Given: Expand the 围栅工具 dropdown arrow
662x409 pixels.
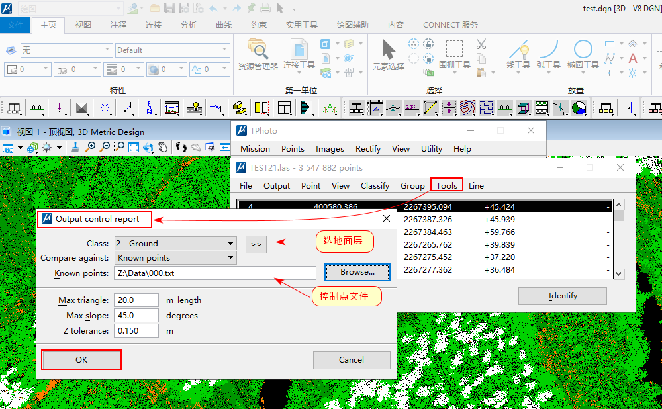Looking at the screenshot, I should tap(454, 73).
